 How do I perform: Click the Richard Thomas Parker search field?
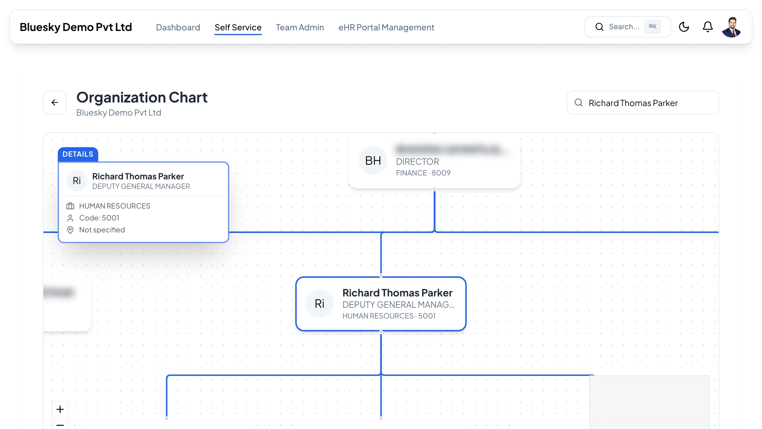pos(643,102)
